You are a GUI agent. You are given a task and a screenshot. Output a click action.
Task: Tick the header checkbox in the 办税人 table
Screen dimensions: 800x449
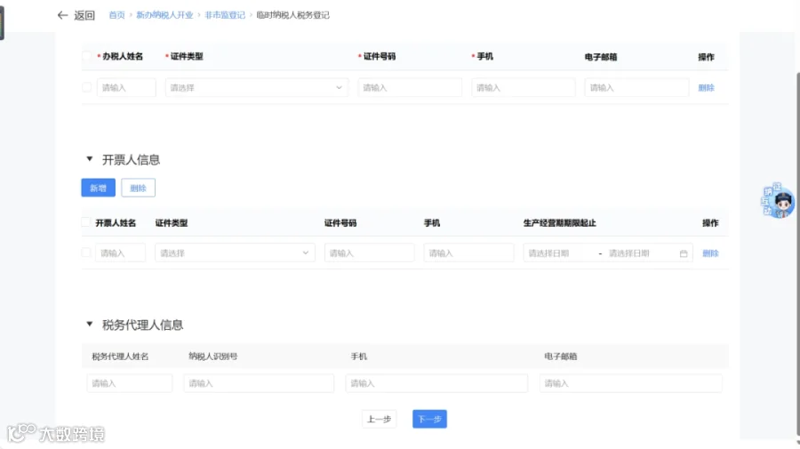(x=87, y=56)
